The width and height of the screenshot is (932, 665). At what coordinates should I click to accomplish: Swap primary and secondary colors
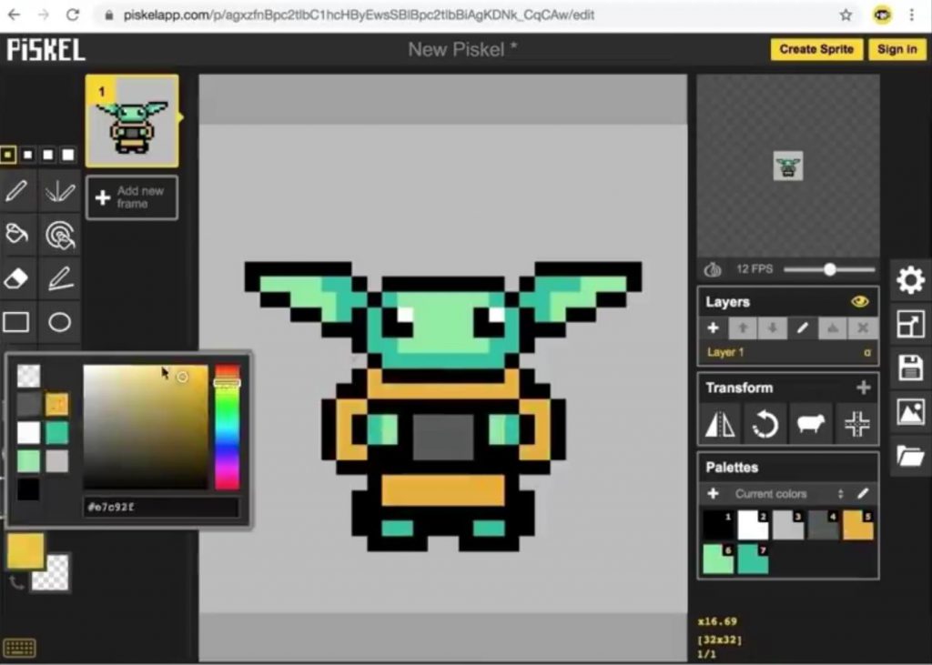[16, 582]
